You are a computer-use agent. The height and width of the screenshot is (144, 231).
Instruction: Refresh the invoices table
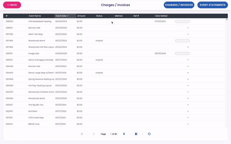pos(149,134)
